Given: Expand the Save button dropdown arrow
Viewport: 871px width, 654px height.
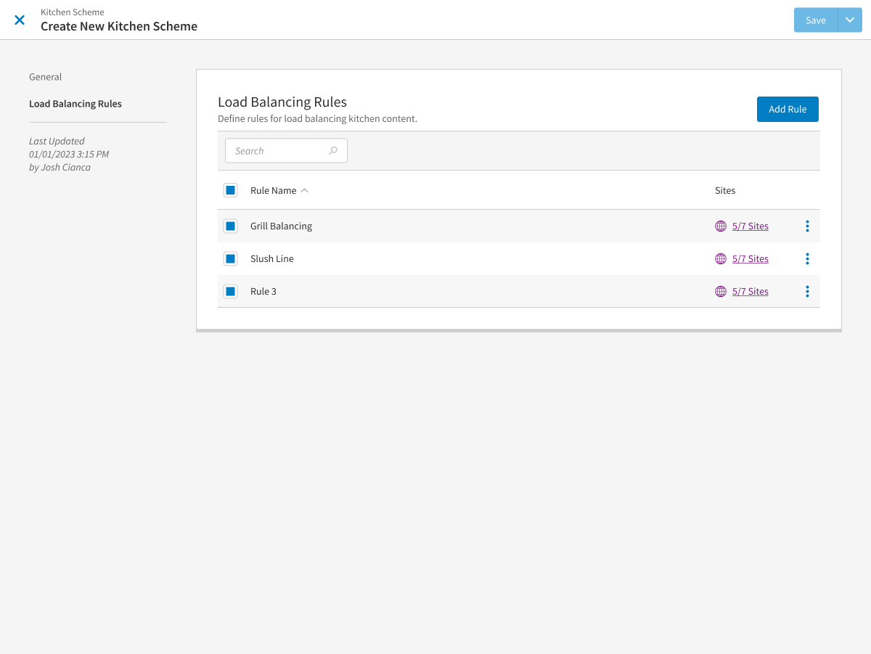Looking at the screenshot, I should [x=850, y=20].
